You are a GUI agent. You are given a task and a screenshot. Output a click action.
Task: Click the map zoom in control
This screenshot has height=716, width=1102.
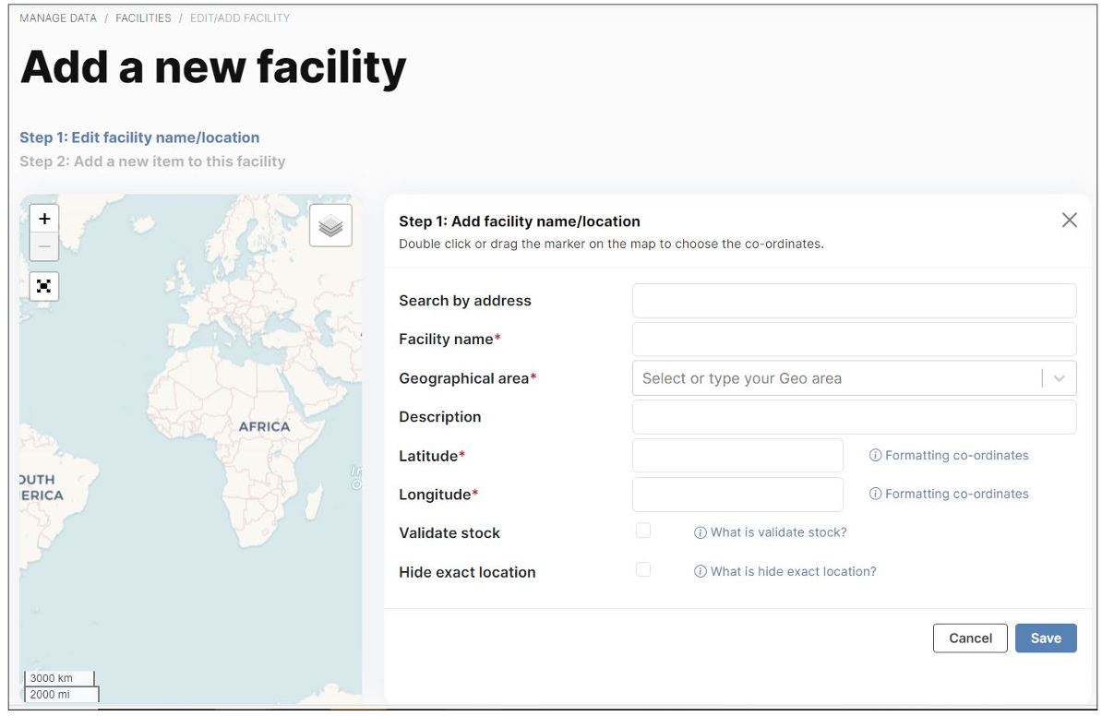(x=43, y=219)
